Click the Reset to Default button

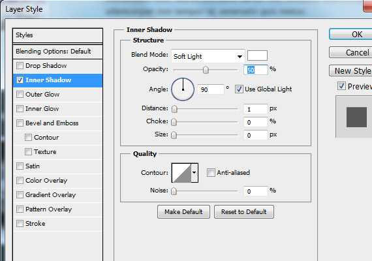[x=244, y=211]
